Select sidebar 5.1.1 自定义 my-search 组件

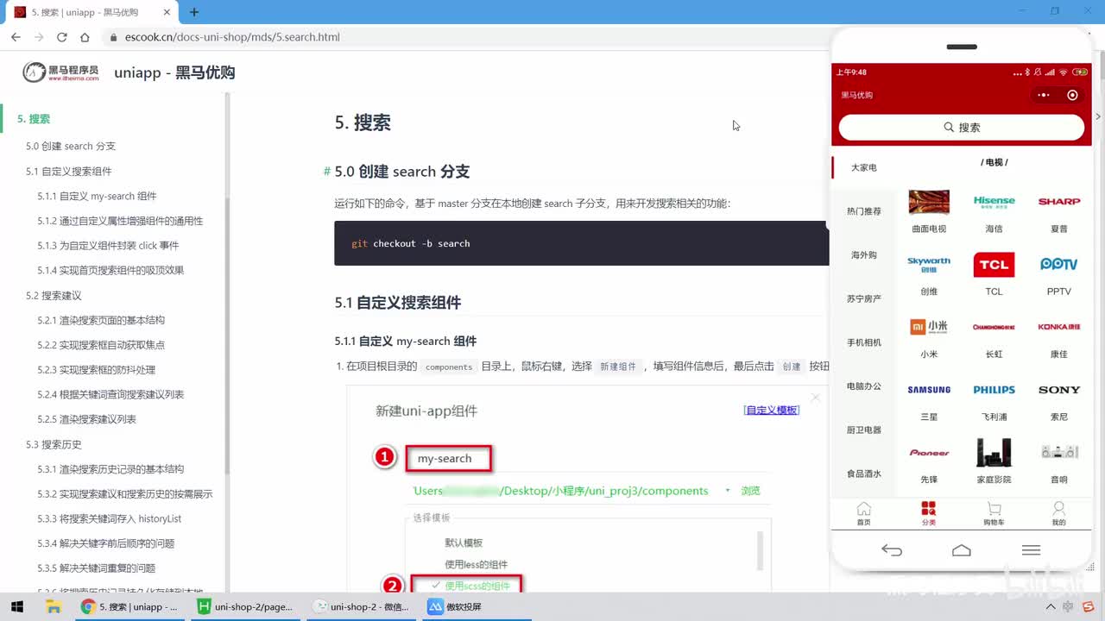(97, 196)
